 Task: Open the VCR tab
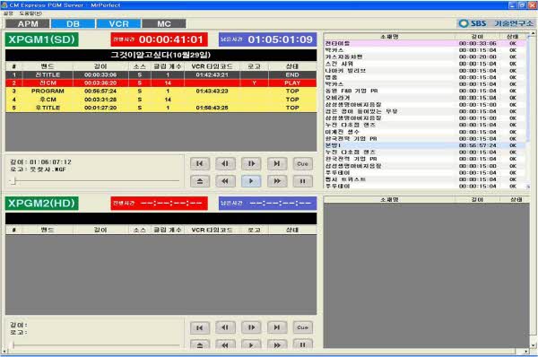tap(118, 23)
